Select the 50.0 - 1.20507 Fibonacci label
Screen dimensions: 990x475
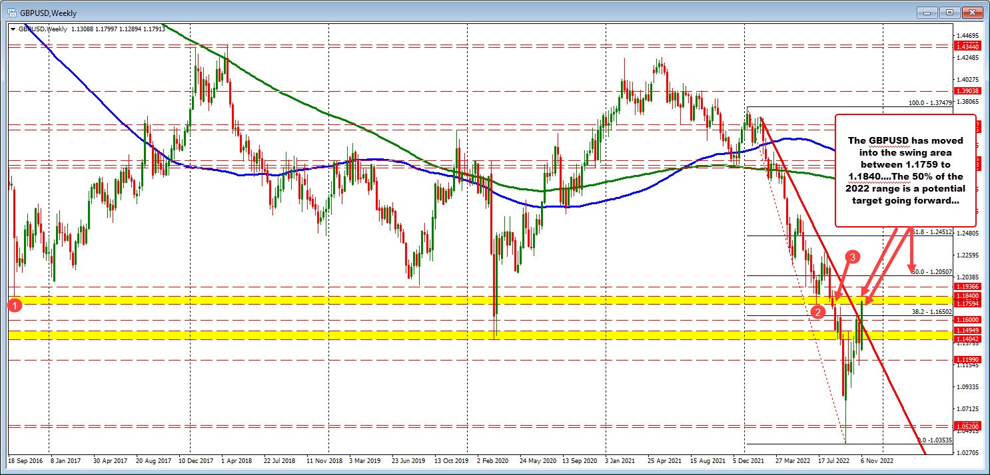pos(933,272)
